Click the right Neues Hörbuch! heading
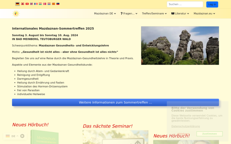The image size is (231, 144). click(x=171, y=136)
